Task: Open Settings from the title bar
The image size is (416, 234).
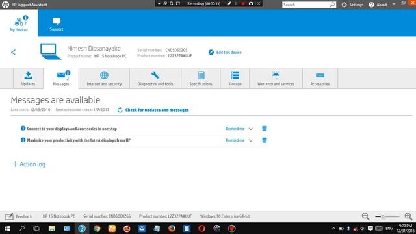Action: tap(352, 5)
